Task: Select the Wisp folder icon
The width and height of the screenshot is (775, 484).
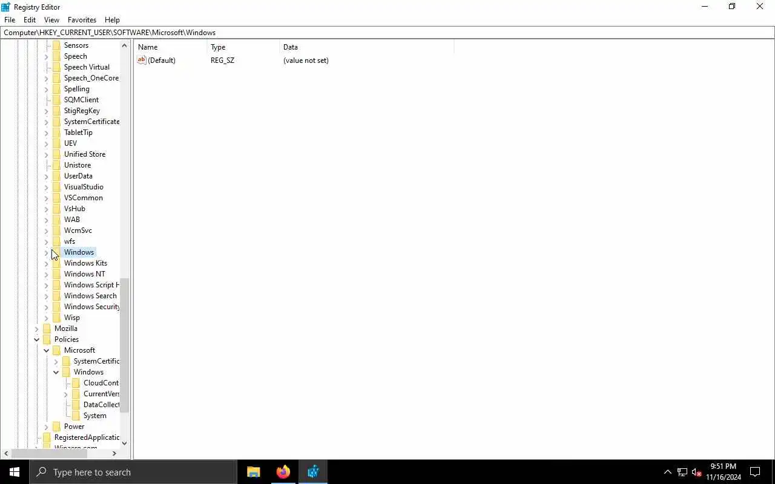Action: click(x=57, y=318)
